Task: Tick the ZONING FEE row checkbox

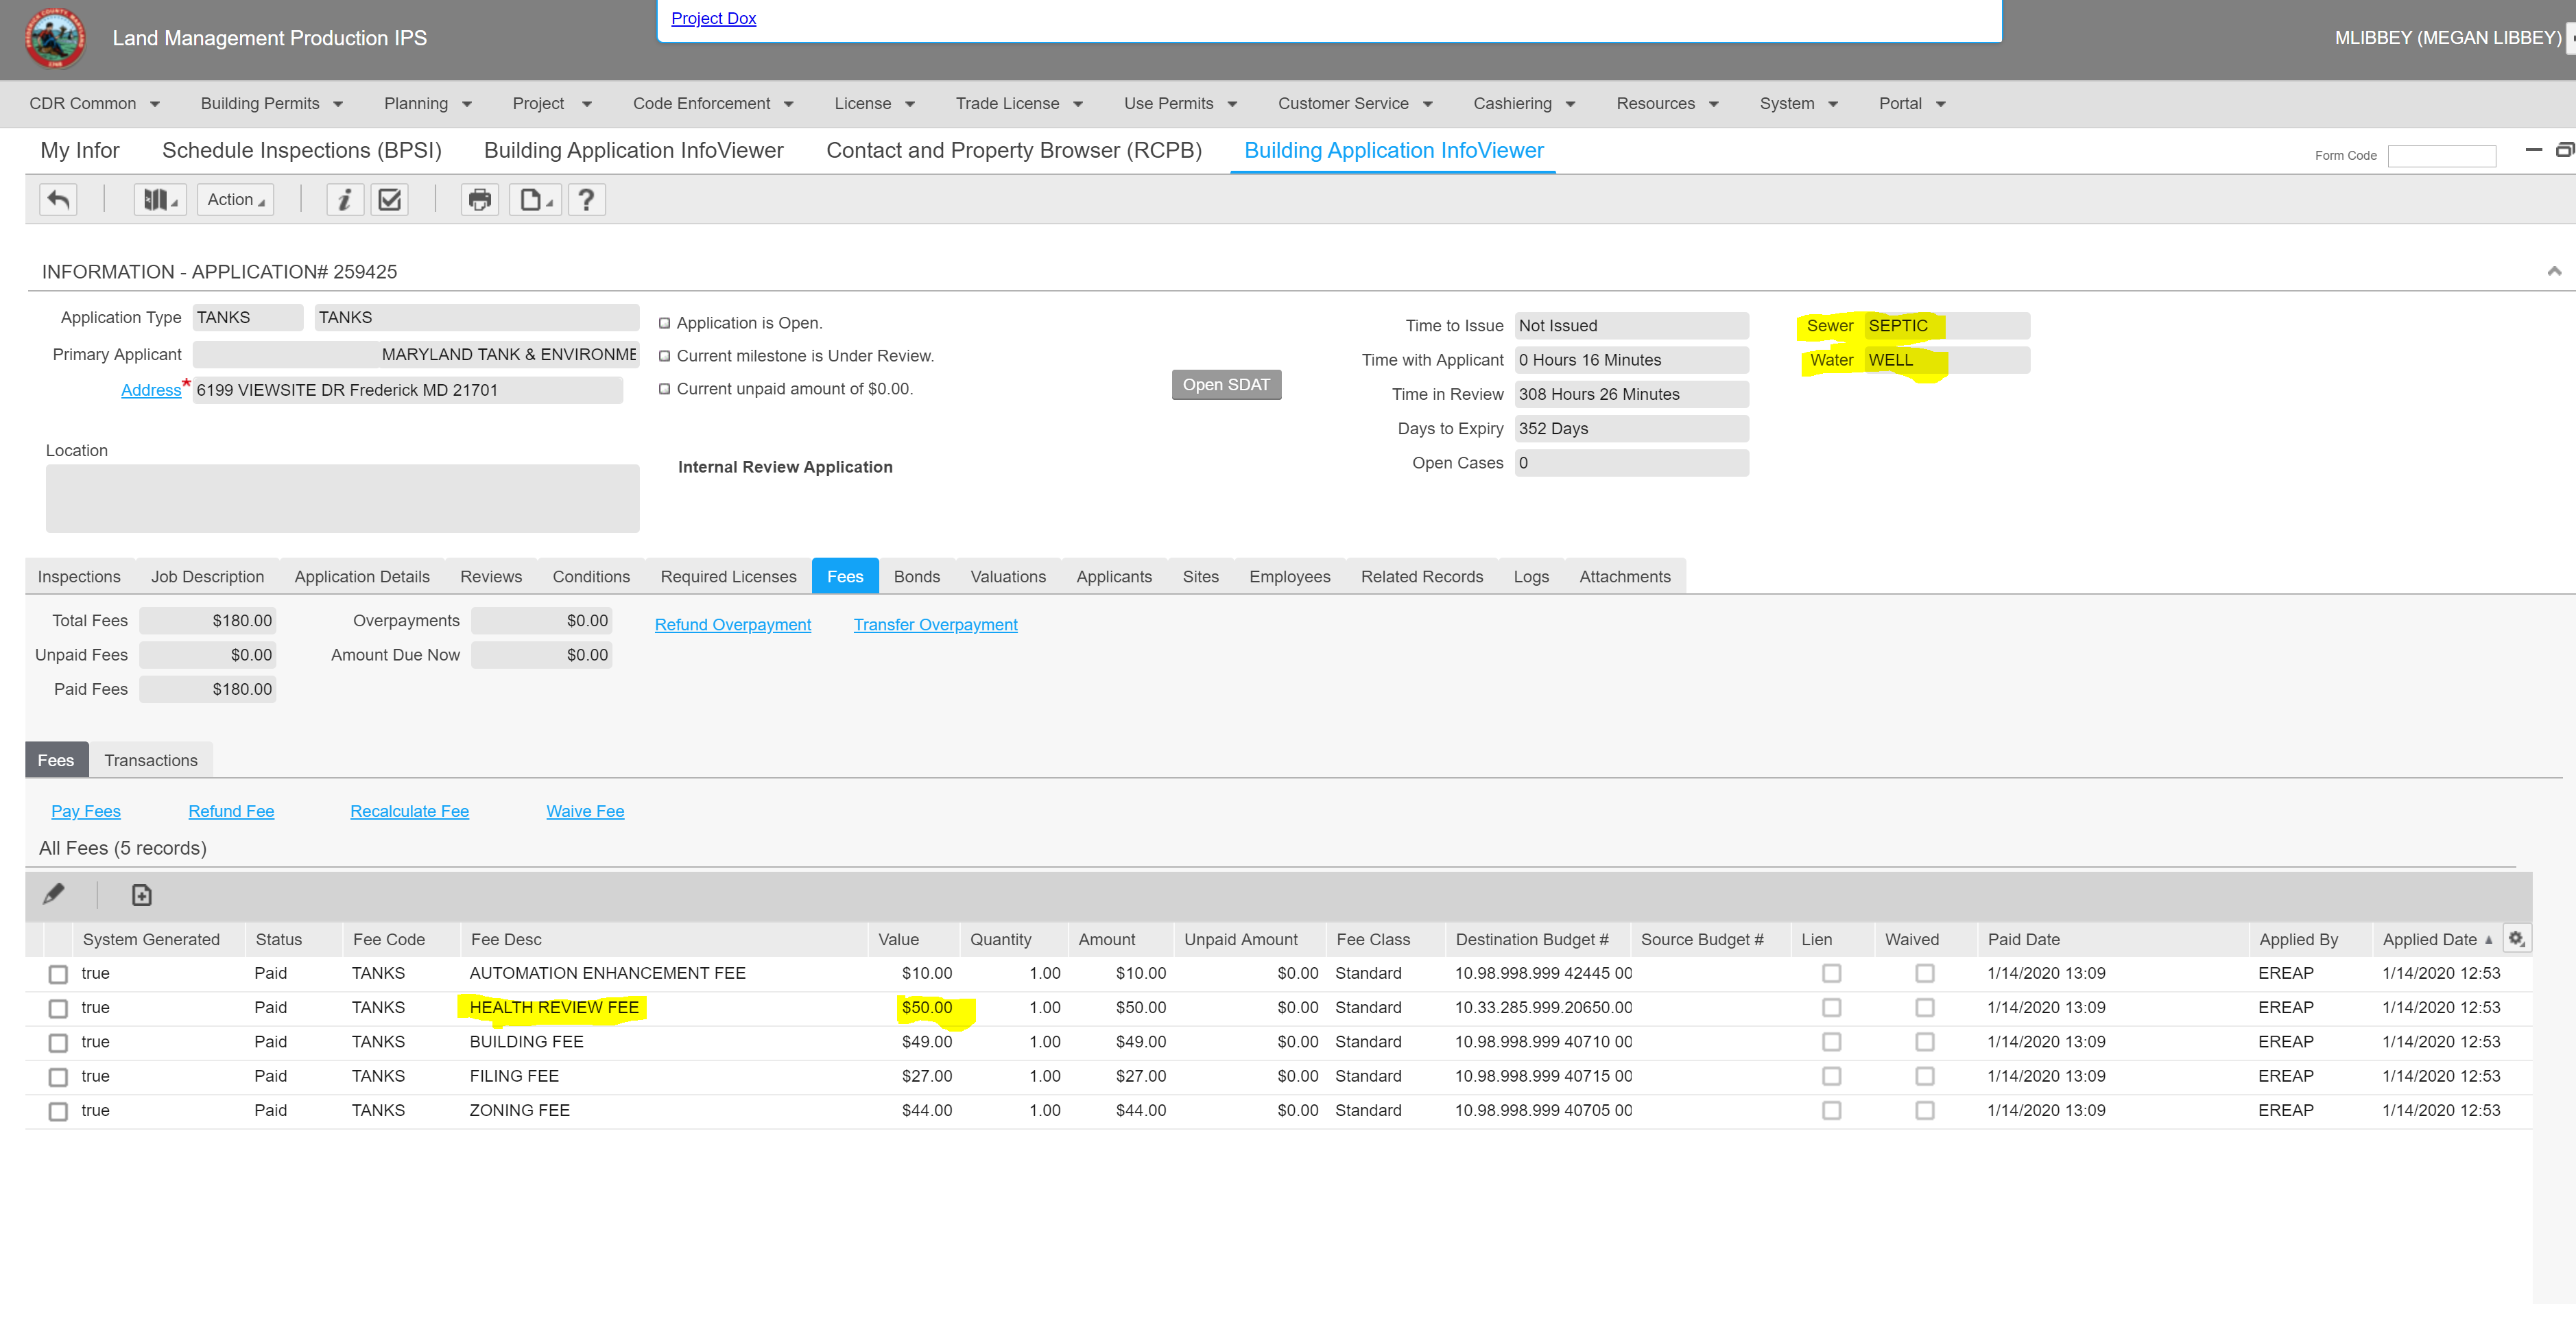Action: coord(58,1111)
